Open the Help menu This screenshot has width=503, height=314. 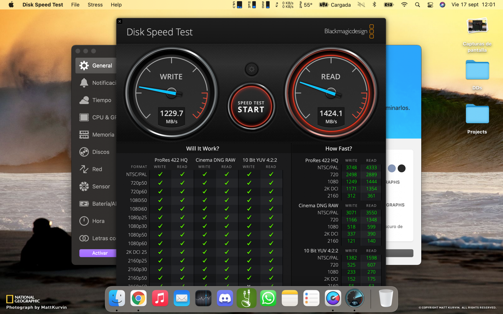(116, 5)
